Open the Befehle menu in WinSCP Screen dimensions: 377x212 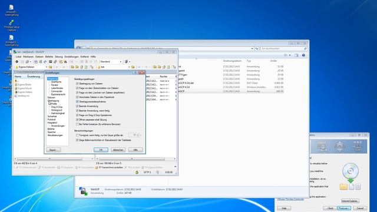[x=49, y=57]
